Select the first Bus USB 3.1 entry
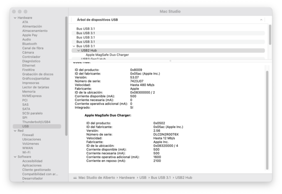Viewport: 282px width, 194px height. click(x=85, y=29)
